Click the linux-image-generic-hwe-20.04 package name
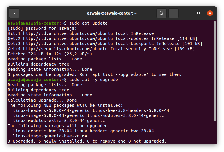224x152 pixels. coord(50,136)
